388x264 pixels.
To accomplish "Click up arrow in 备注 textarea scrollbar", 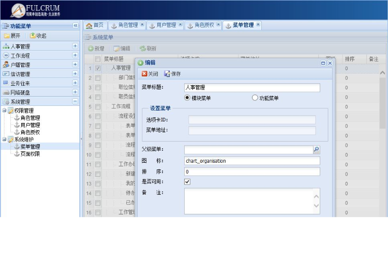I will tap(316, 197).
